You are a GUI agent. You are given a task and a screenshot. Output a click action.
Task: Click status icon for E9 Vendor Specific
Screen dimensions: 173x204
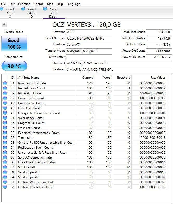click(x=5, y=172)
